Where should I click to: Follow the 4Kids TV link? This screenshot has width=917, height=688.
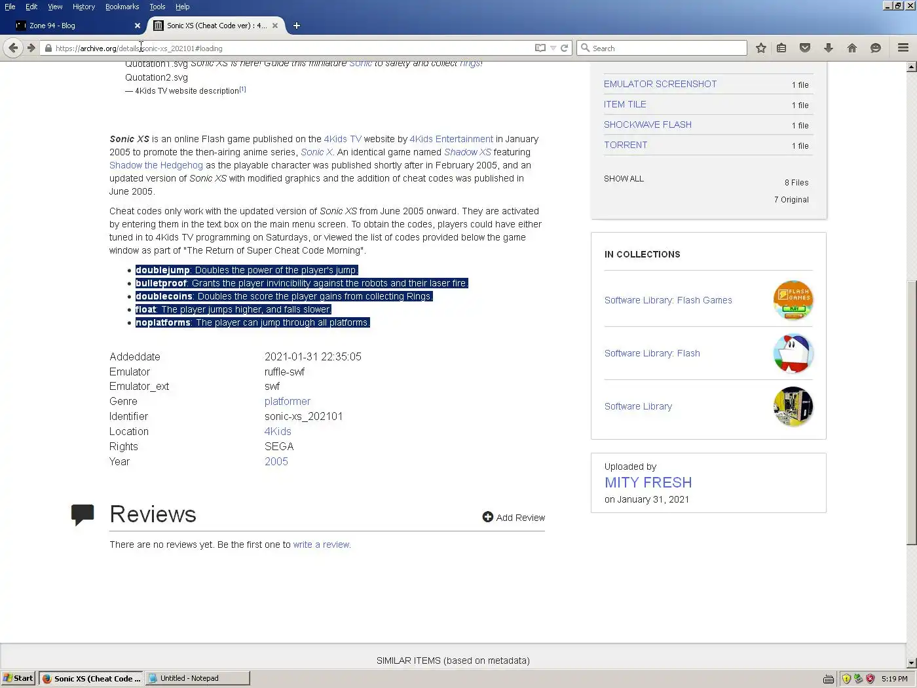point(343,139)
